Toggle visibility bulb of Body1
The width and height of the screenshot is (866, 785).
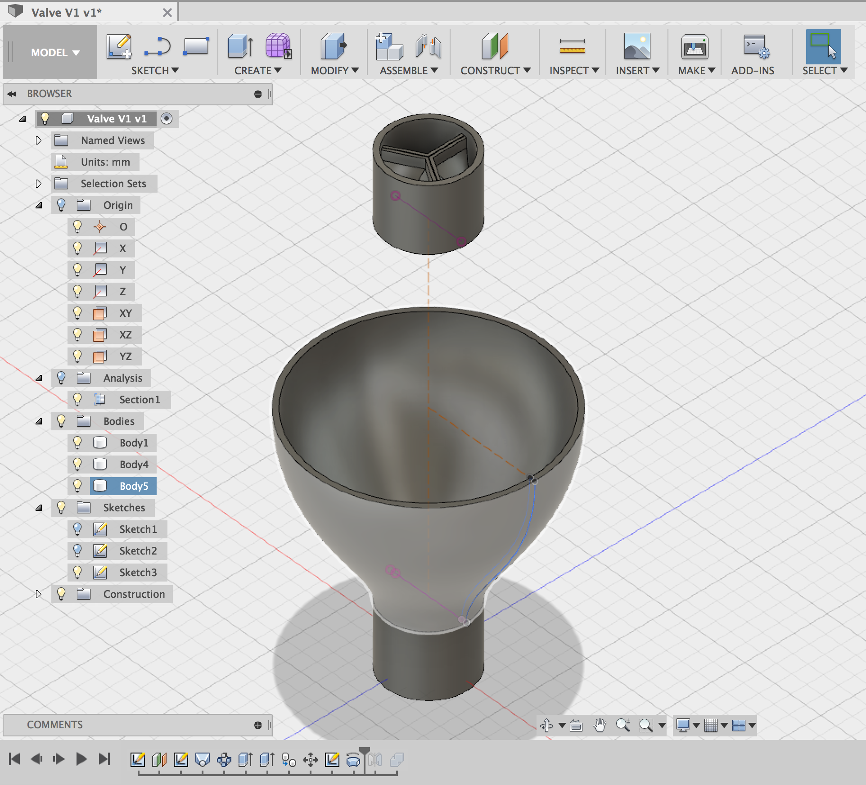click(77, 443)
